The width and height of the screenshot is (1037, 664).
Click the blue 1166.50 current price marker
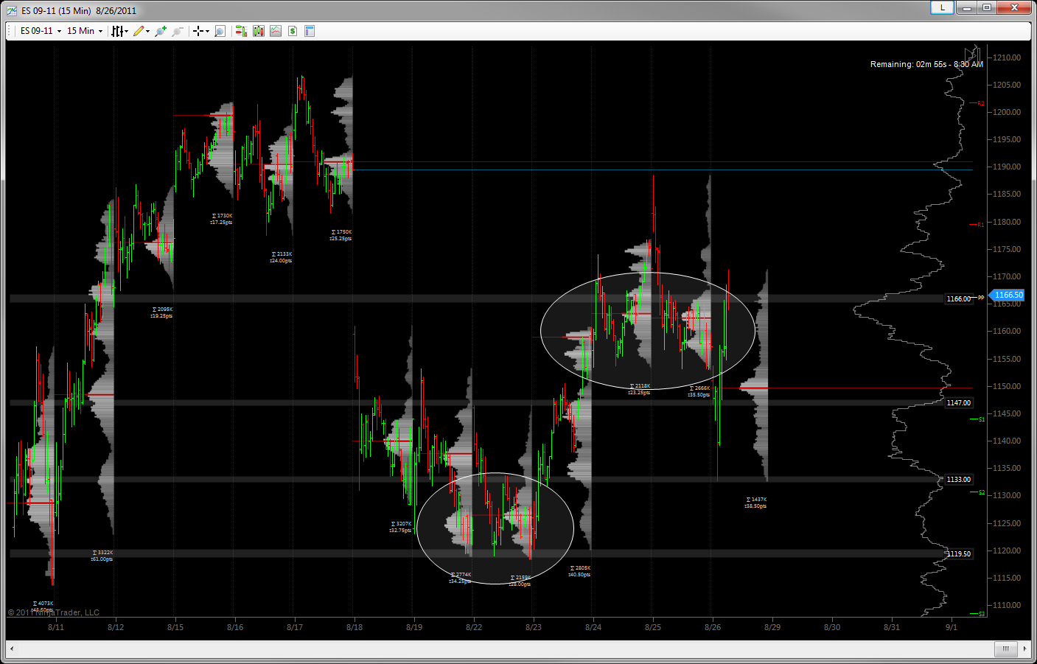point(1008,295)
